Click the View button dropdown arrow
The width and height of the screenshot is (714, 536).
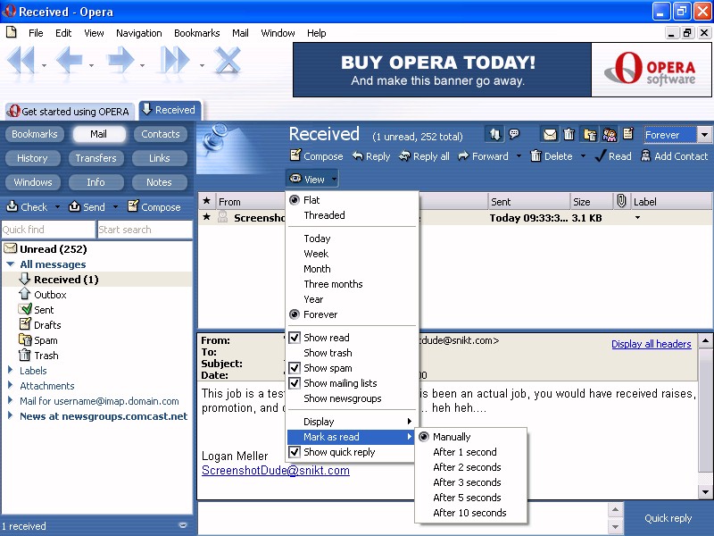coord(334,180)
